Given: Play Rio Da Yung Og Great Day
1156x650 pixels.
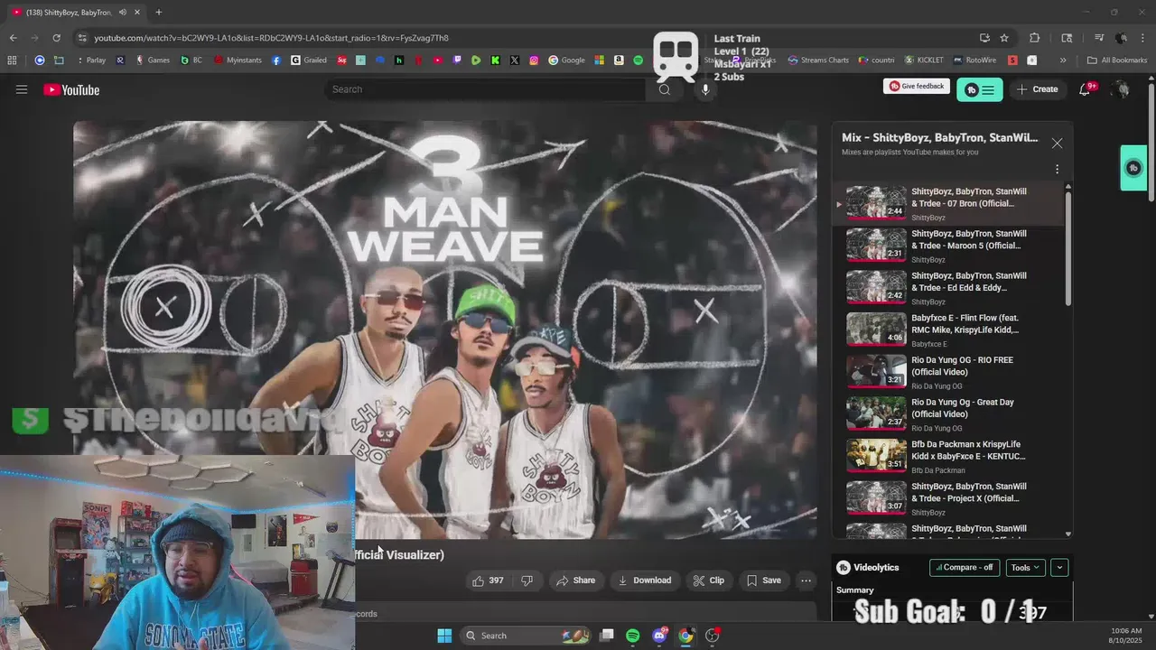Looking at the screenshot, I should (948, 414).
